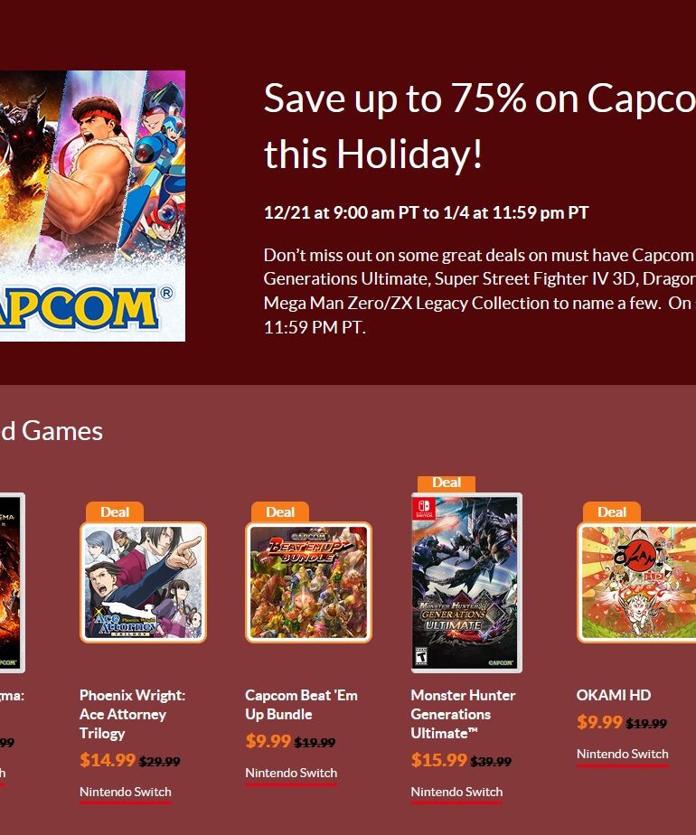Open Monster Hunter Generations Ultimate box art
The image size is (696, 835).
click(x=466, y=583)
